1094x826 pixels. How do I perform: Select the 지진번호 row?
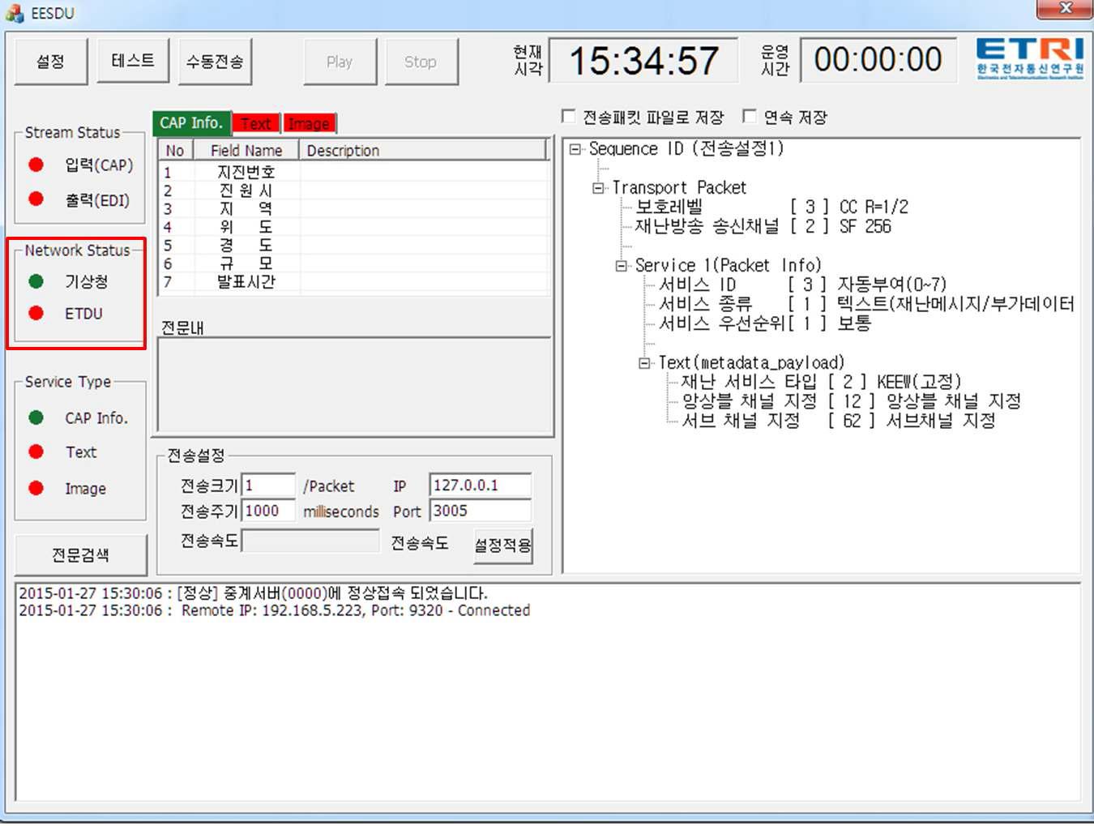click(353, 172)
